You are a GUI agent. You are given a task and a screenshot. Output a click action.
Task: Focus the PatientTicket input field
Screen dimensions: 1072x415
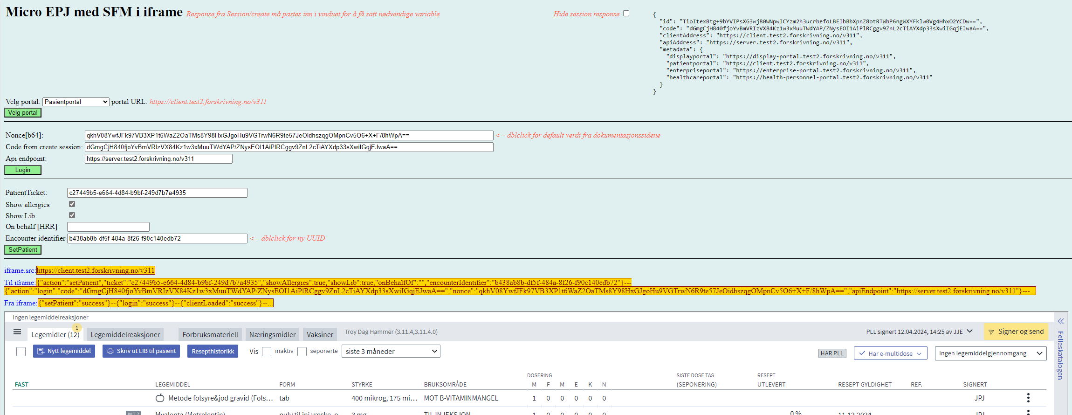[157, 193]
